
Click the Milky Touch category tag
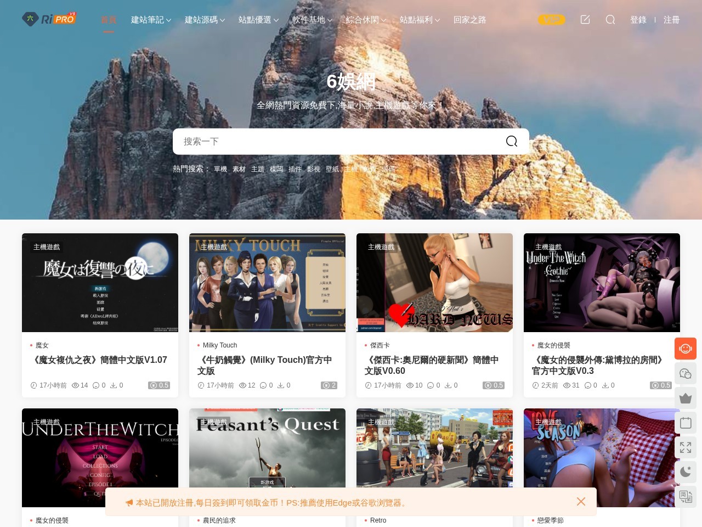pos(220,345)
